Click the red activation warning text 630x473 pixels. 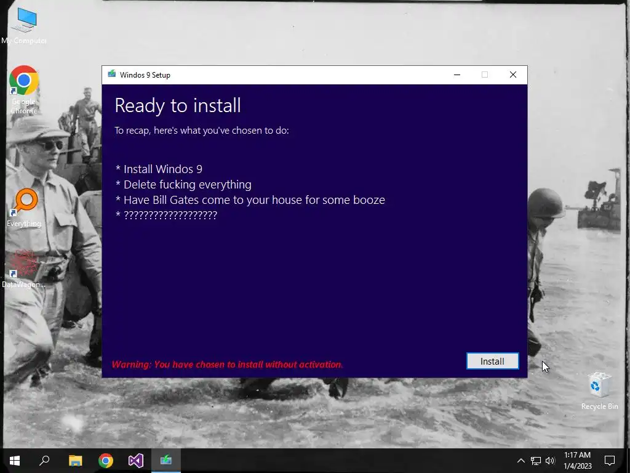(228, 365)
